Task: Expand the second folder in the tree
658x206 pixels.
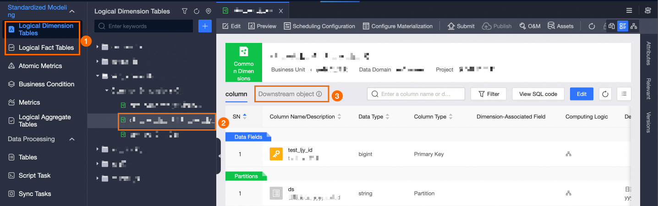Action: coord(97,61)
